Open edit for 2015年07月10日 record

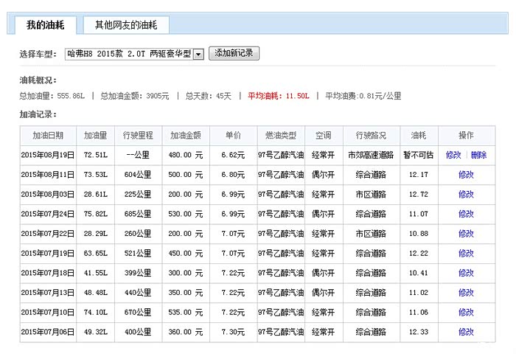466,312
